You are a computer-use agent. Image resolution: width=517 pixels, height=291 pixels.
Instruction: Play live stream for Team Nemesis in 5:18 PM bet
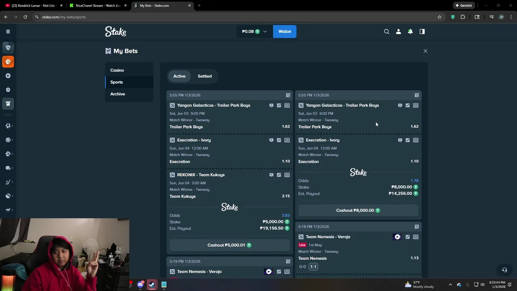tap(397, 237)
